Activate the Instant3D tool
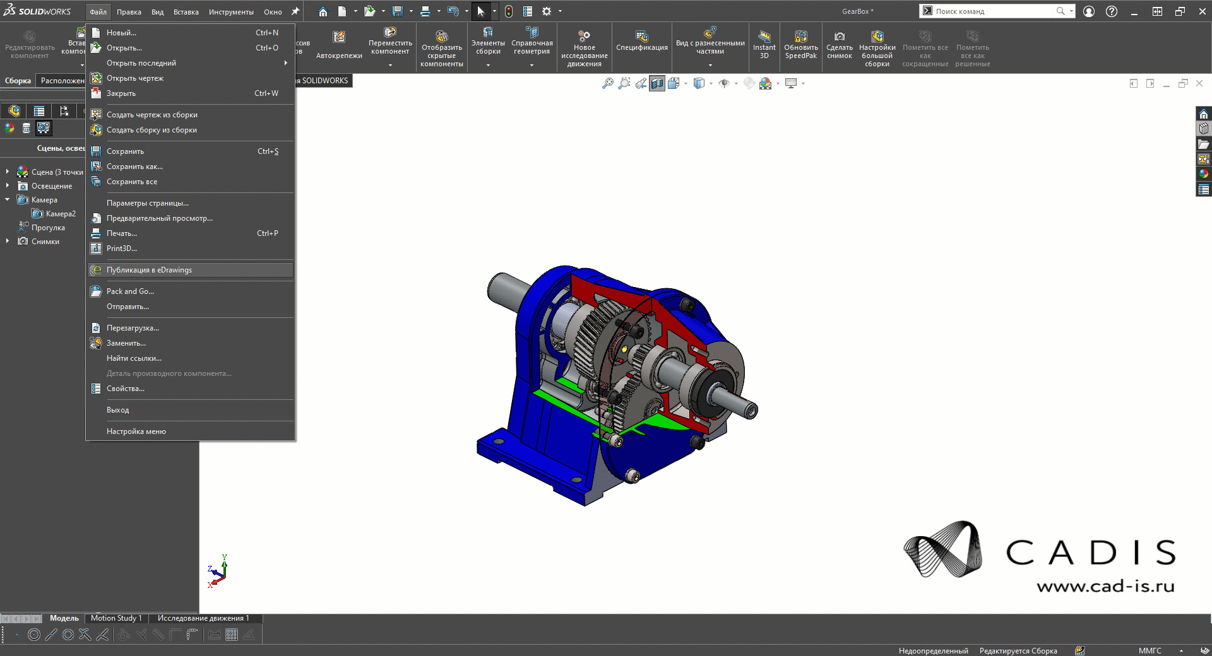Screen dimensions: 1212x656 tap(764, 44)
